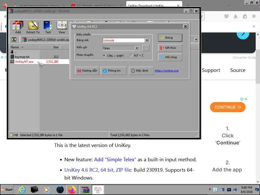The image size is (260, 195).
Task: Expand the WinRAR address bar dropdown arrow
Action: [x=196, y=40]
